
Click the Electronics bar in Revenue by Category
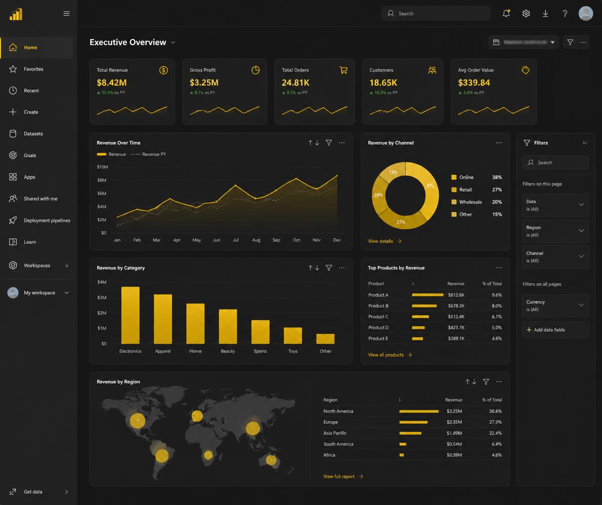click(x=130, y=315)
